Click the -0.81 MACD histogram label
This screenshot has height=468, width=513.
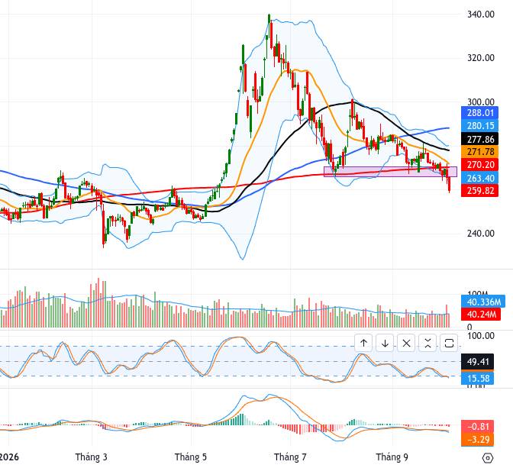click(477, 427)
